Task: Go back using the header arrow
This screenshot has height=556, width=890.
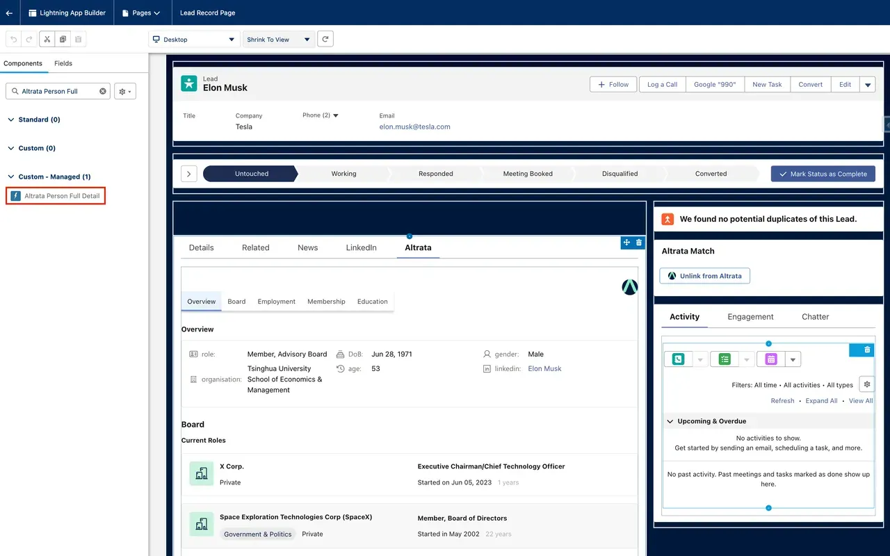Action: pos(9,13)
